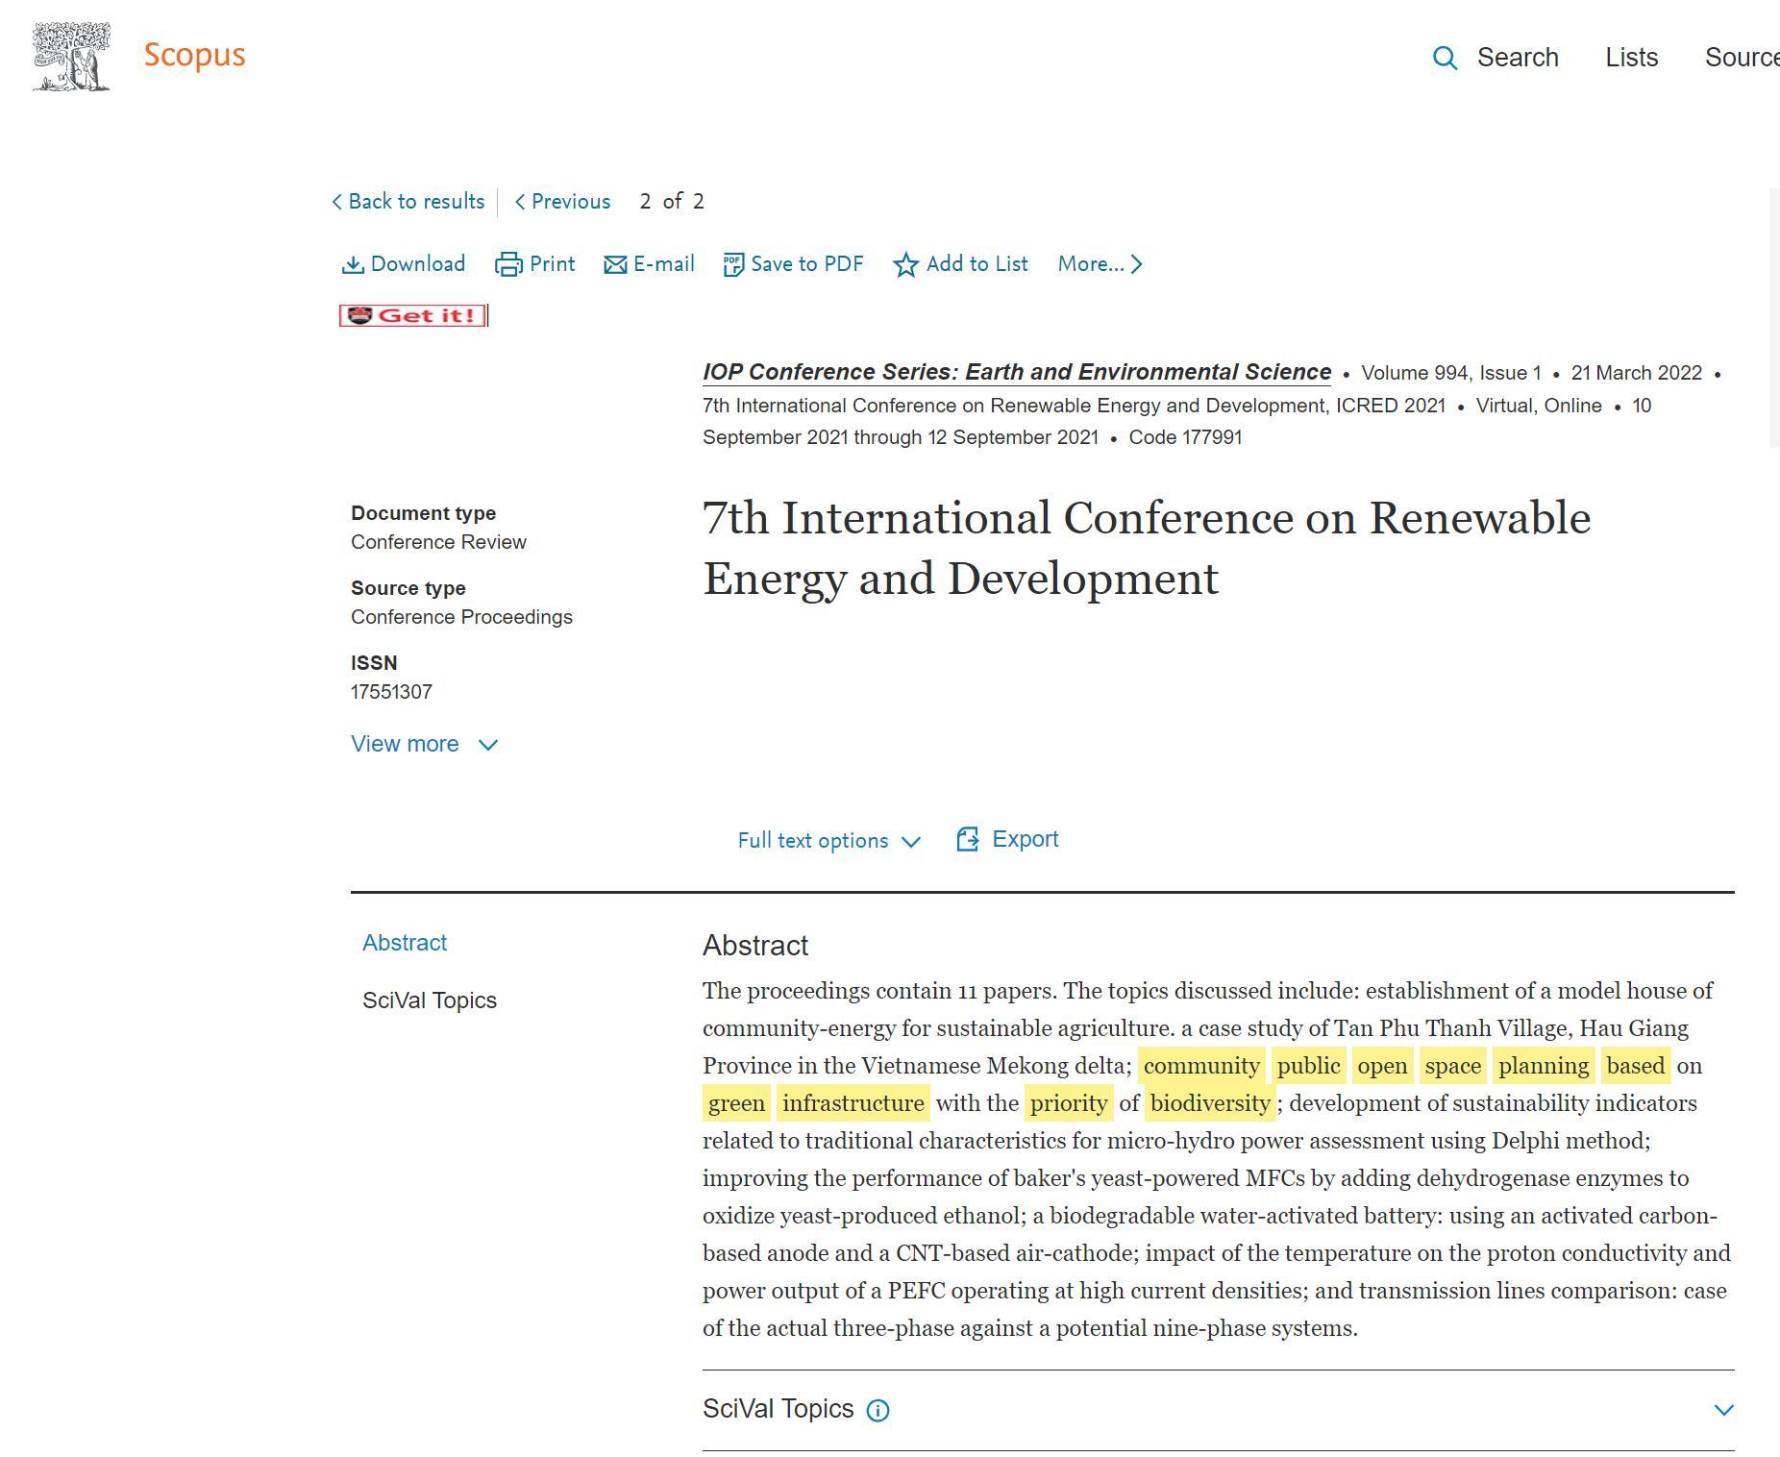Click the highlighted word 'community'
Viewport: 1780px width, 1457px height.
[1201, 1066]
